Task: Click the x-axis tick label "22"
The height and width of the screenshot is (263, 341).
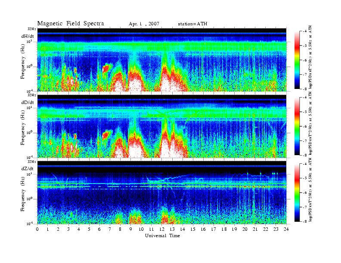Action: coord(266,229)
